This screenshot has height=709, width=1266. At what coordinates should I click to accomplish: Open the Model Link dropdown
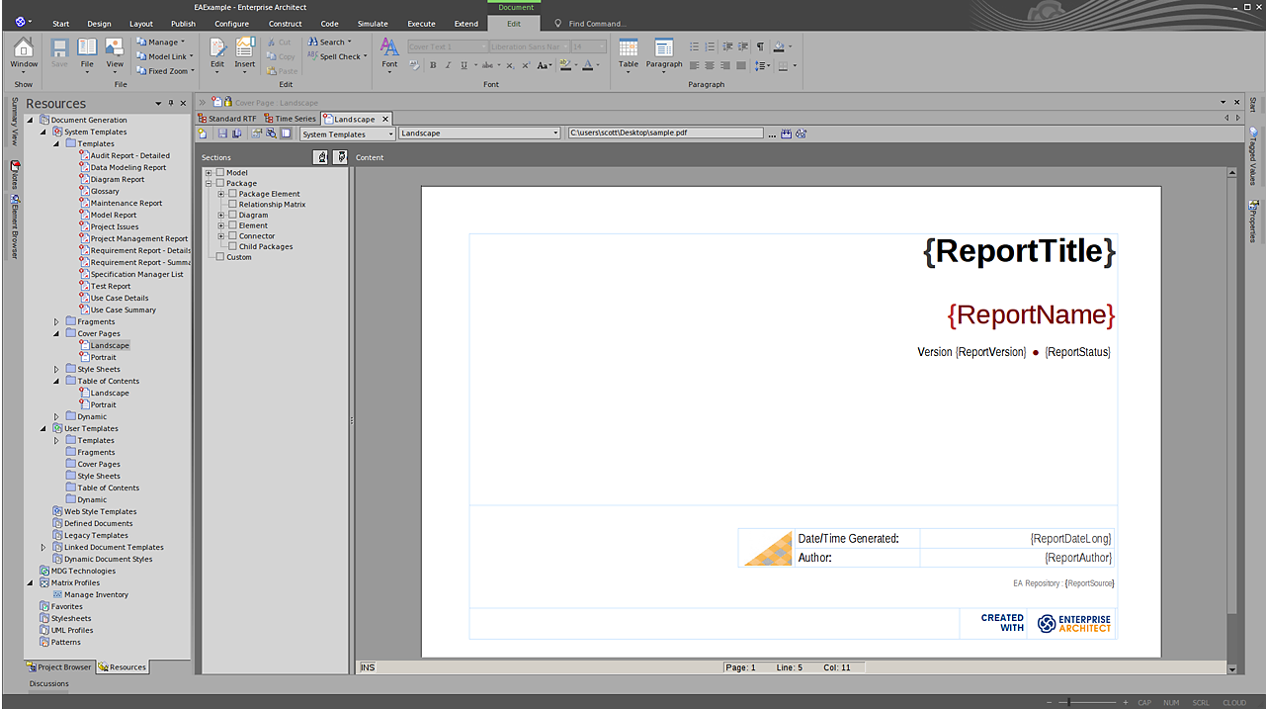(x=164, y=56)
